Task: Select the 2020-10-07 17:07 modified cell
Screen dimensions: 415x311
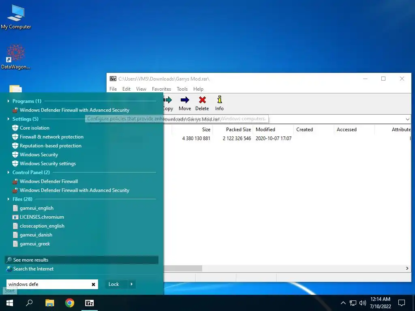Action: pyautogui.click(x=274, y=138)
